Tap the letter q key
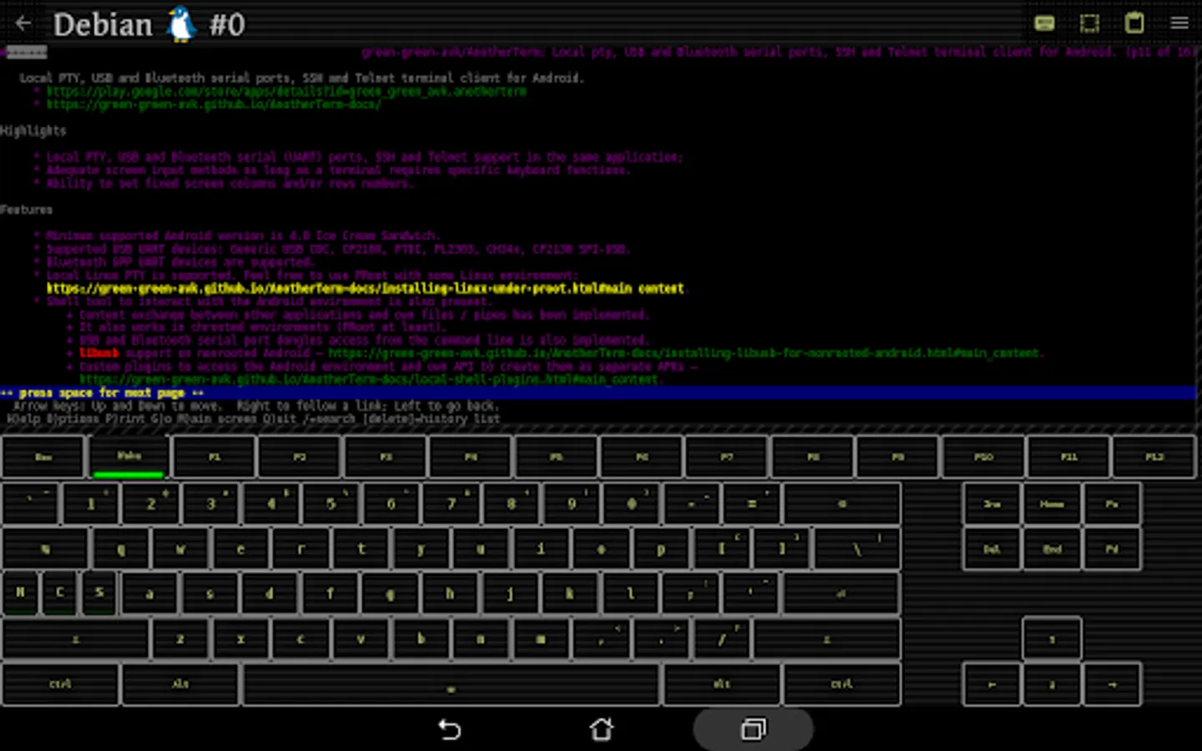Image resolution: width=1202 pixels, height=751 pixels. (121, 548)
